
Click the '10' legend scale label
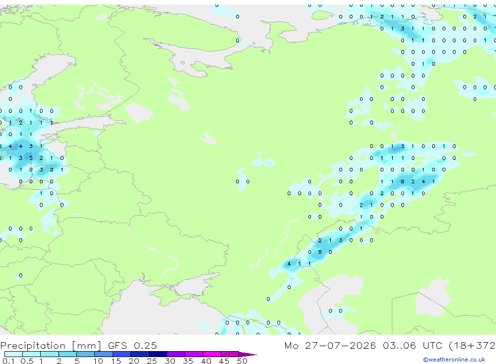pos(98,361)
